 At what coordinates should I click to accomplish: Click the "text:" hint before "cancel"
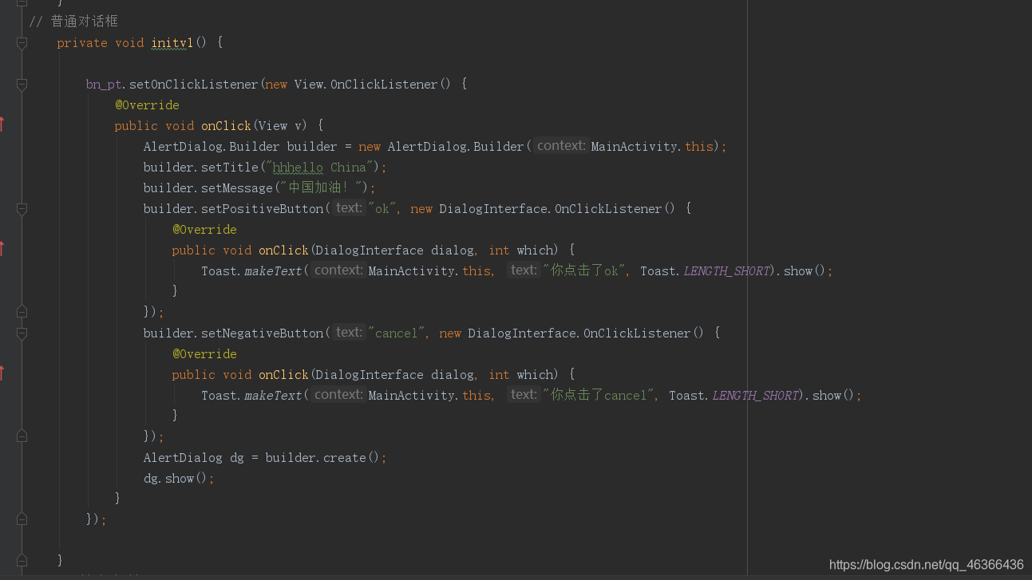tap(349, 333)
